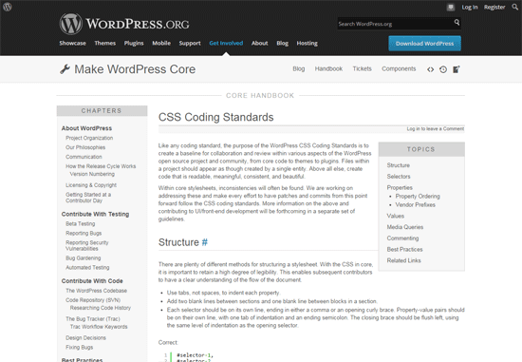Screen dimensions: 522x362
Task: Jump to Values topic
Action: [x=396, y=216]
